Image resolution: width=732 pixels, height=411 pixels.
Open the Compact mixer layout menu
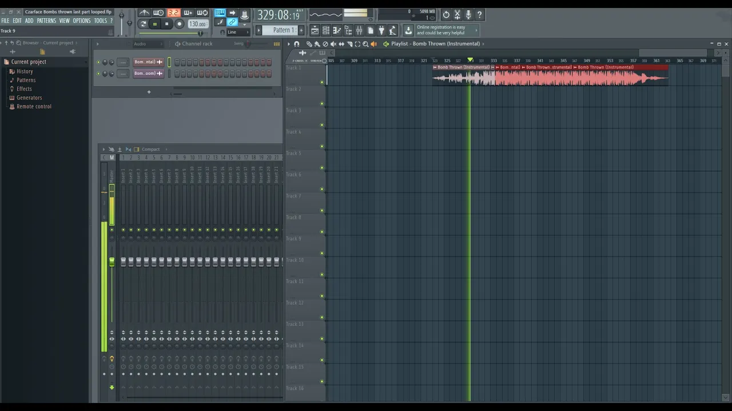coord(151,150)
